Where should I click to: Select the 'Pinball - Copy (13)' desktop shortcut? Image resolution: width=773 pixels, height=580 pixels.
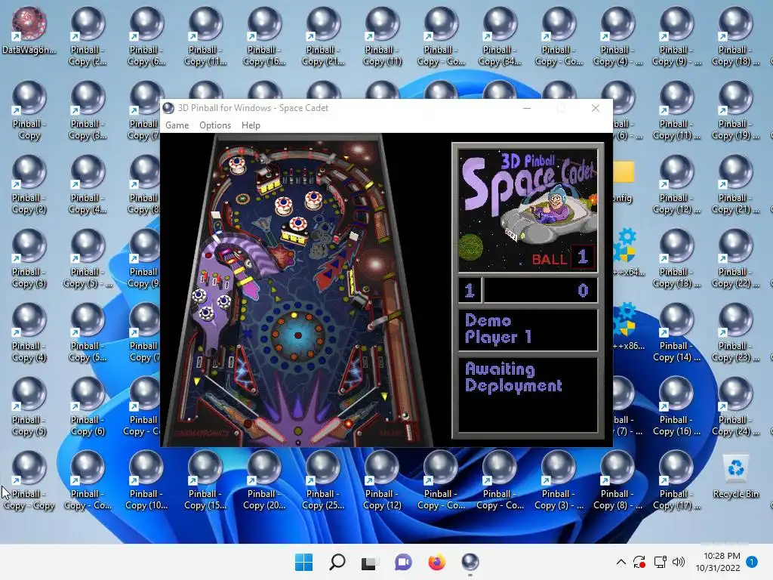[676, 258]
